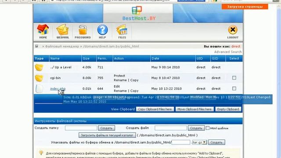This screenshot has height=158, width=281.
Task: Click the 8.00k size of cgi-bin
Action: [87, 78]
